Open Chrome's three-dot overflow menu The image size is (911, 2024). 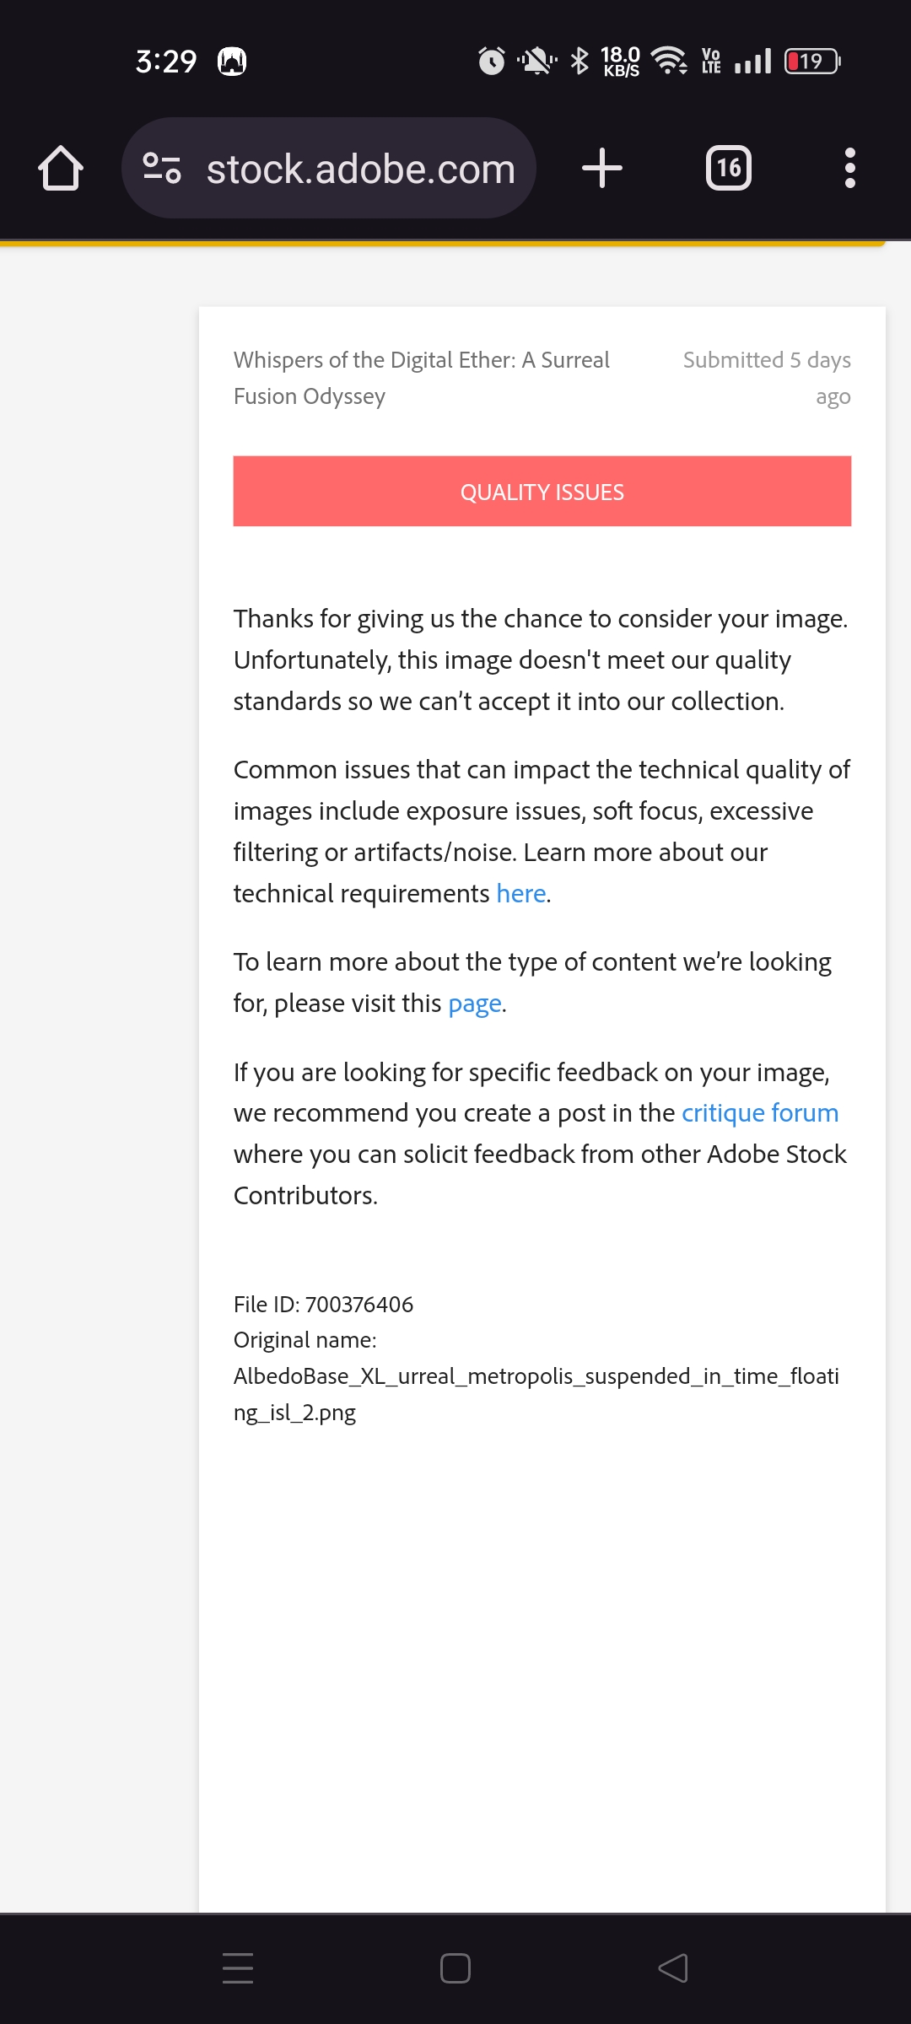click(849, 167)
